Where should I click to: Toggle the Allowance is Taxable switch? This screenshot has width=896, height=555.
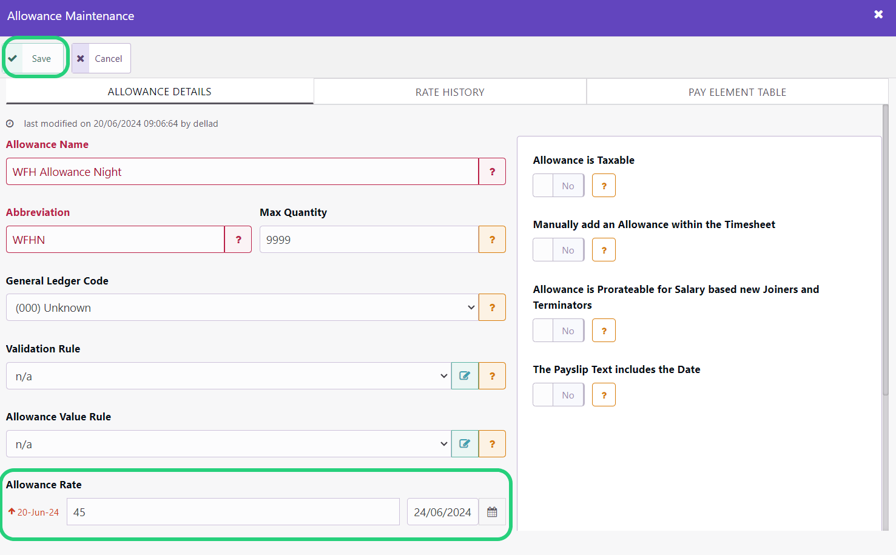pos(559,186)
